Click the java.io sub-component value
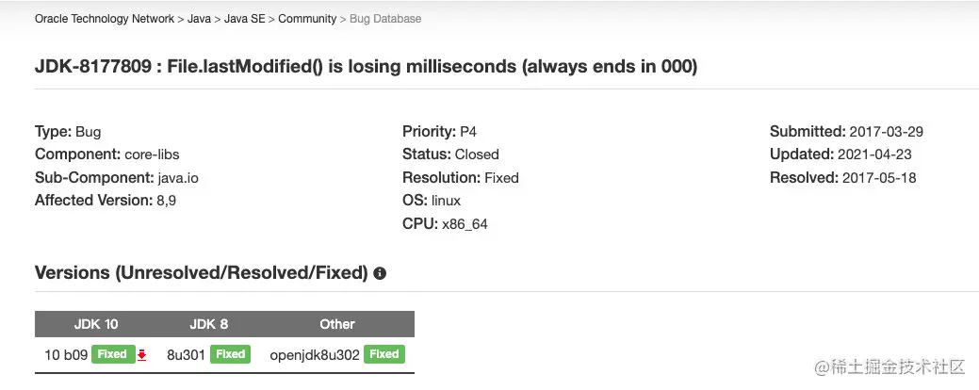 click(x=178, y=178)
